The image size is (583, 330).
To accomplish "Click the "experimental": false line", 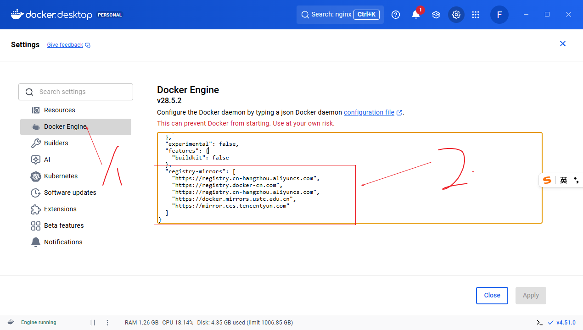I will [x=202, y=143].
